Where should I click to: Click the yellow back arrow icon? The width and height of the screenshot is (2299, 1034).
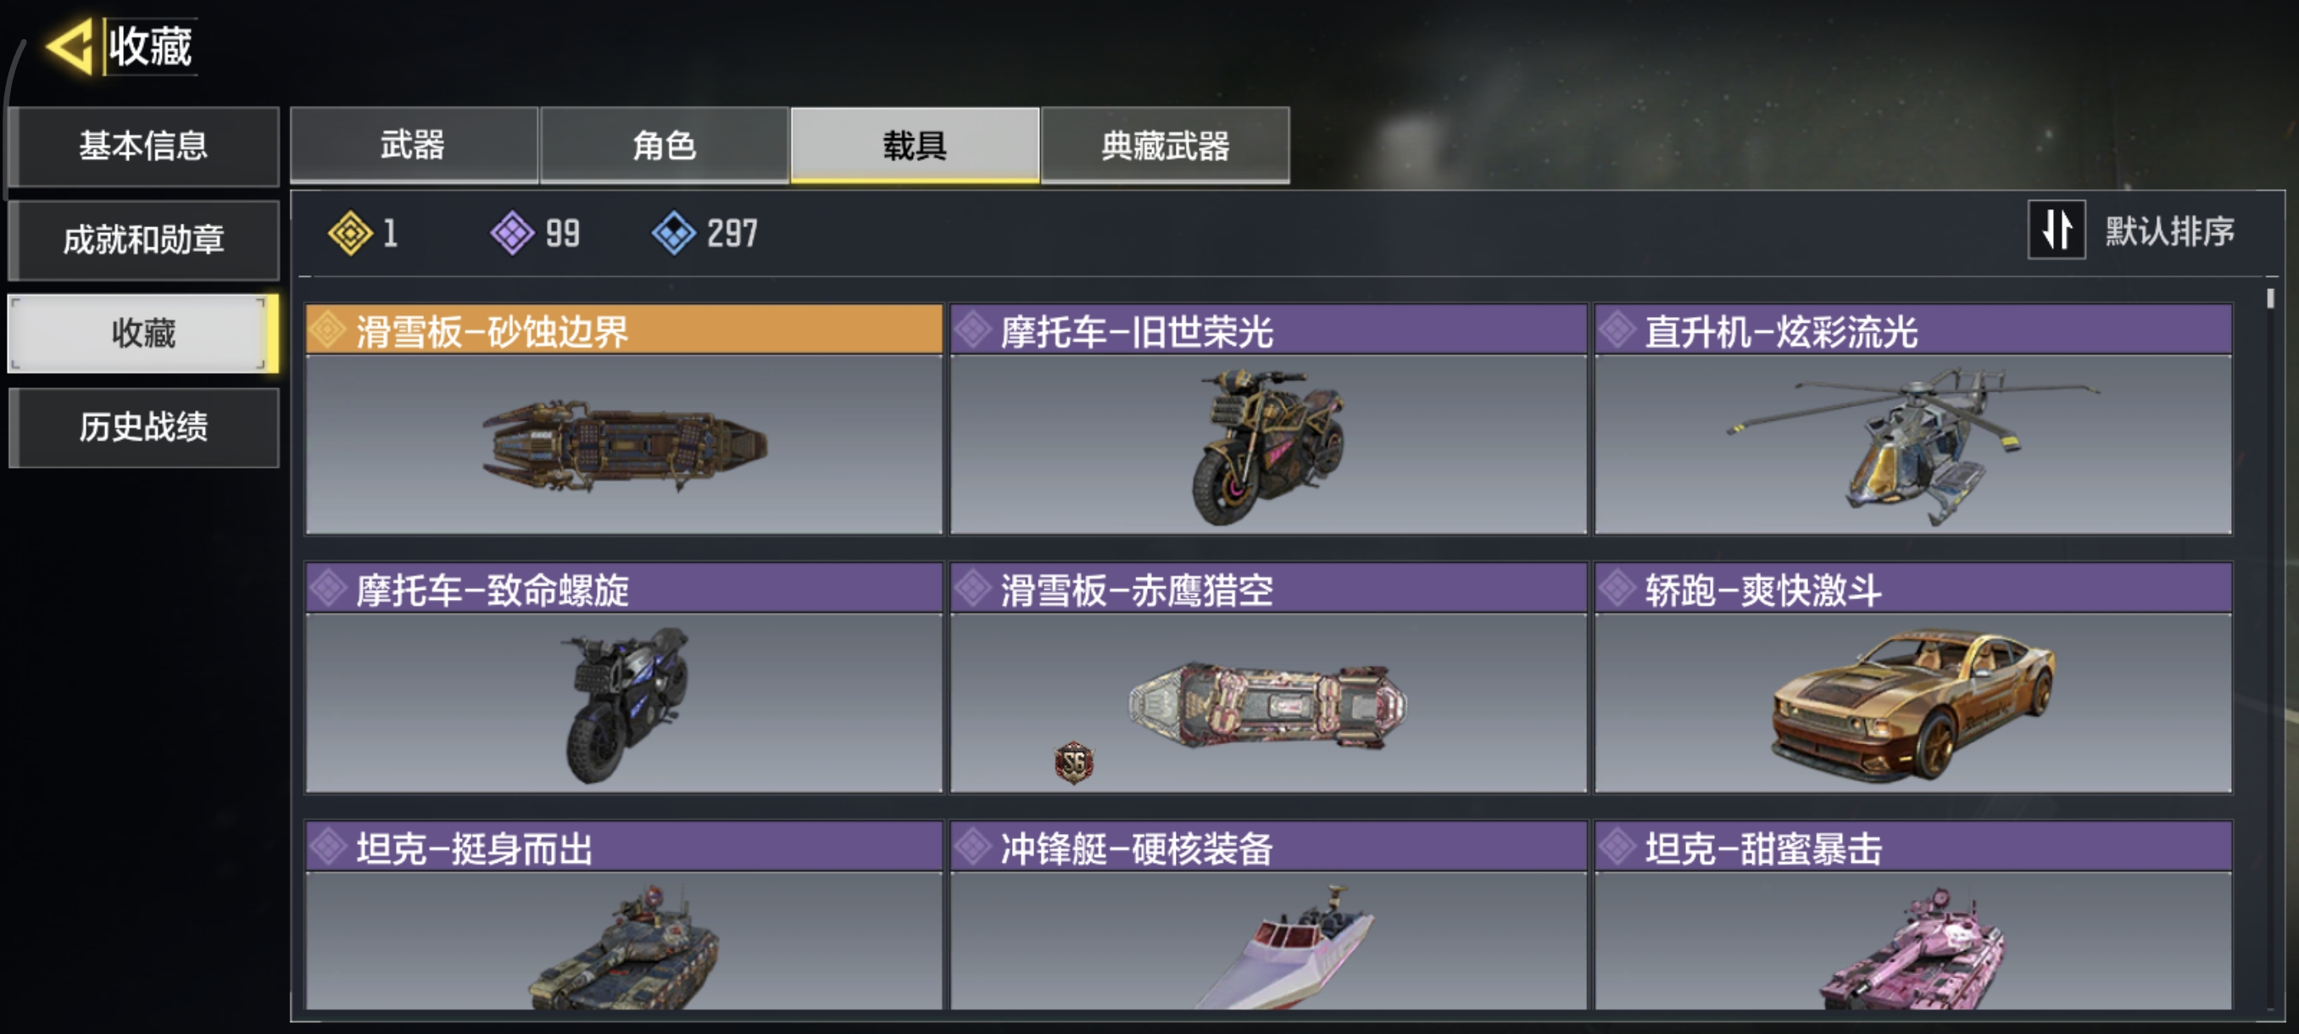point(69,46)
